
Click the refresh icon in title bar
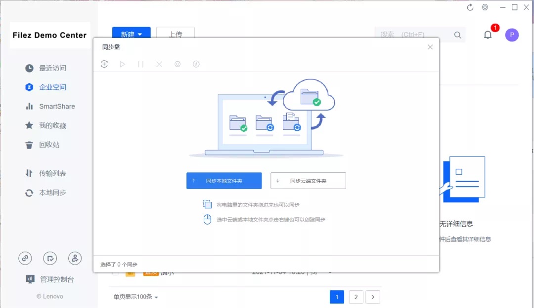[470, 7]
